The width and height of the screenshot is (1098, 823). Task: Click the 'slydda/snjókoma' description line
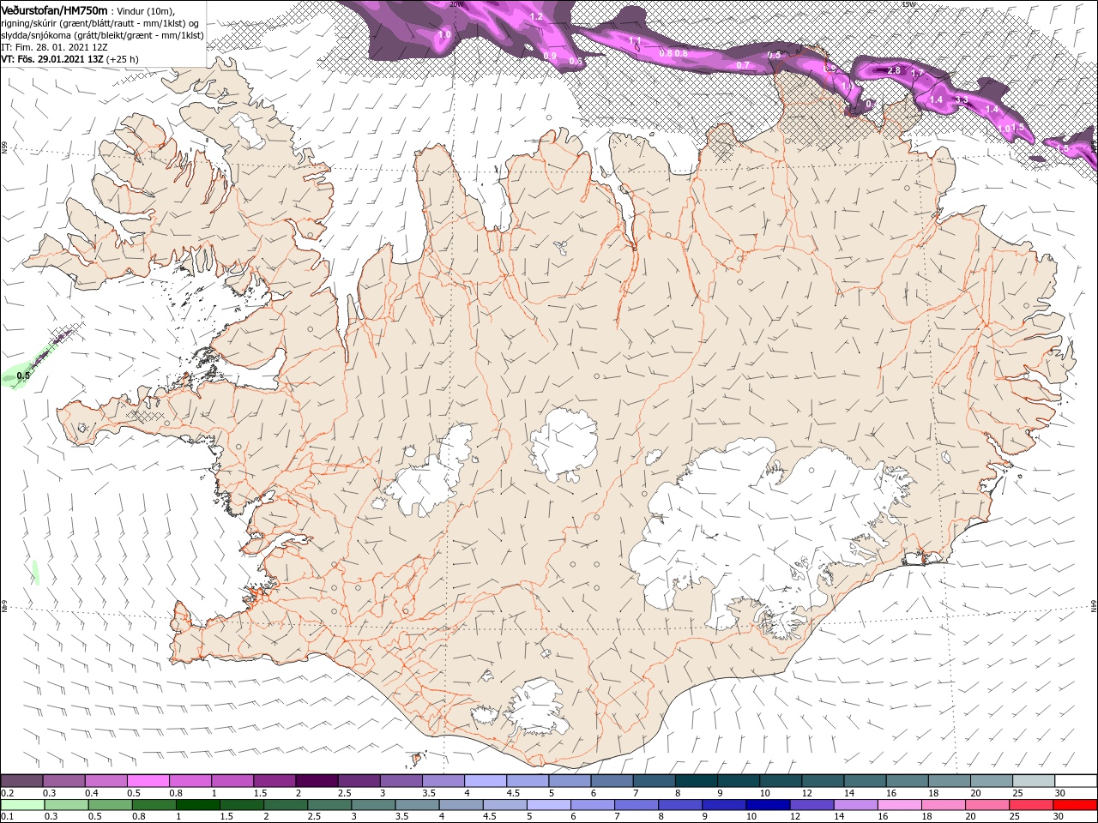[x=103, y=35]
